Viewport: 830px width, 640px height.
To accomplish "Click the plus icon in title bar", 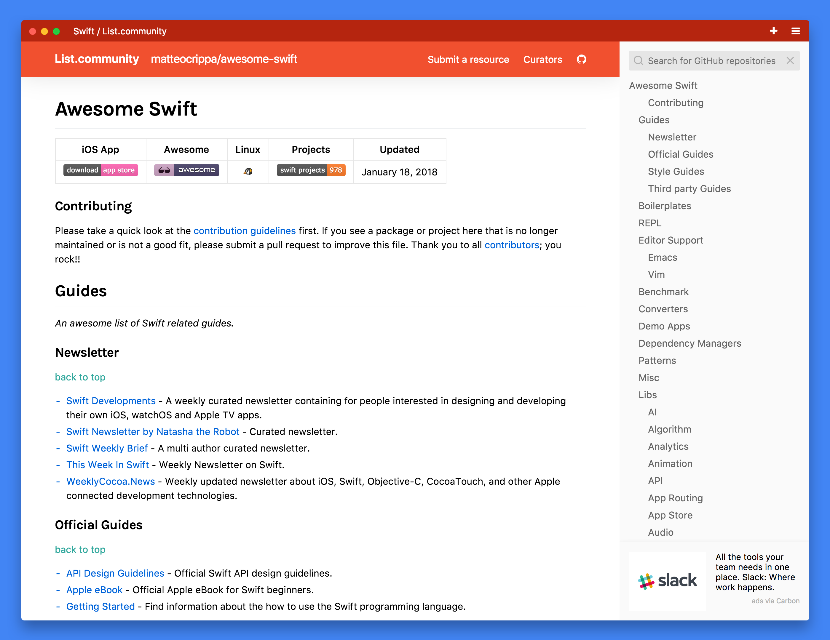I will click(773, 31).
